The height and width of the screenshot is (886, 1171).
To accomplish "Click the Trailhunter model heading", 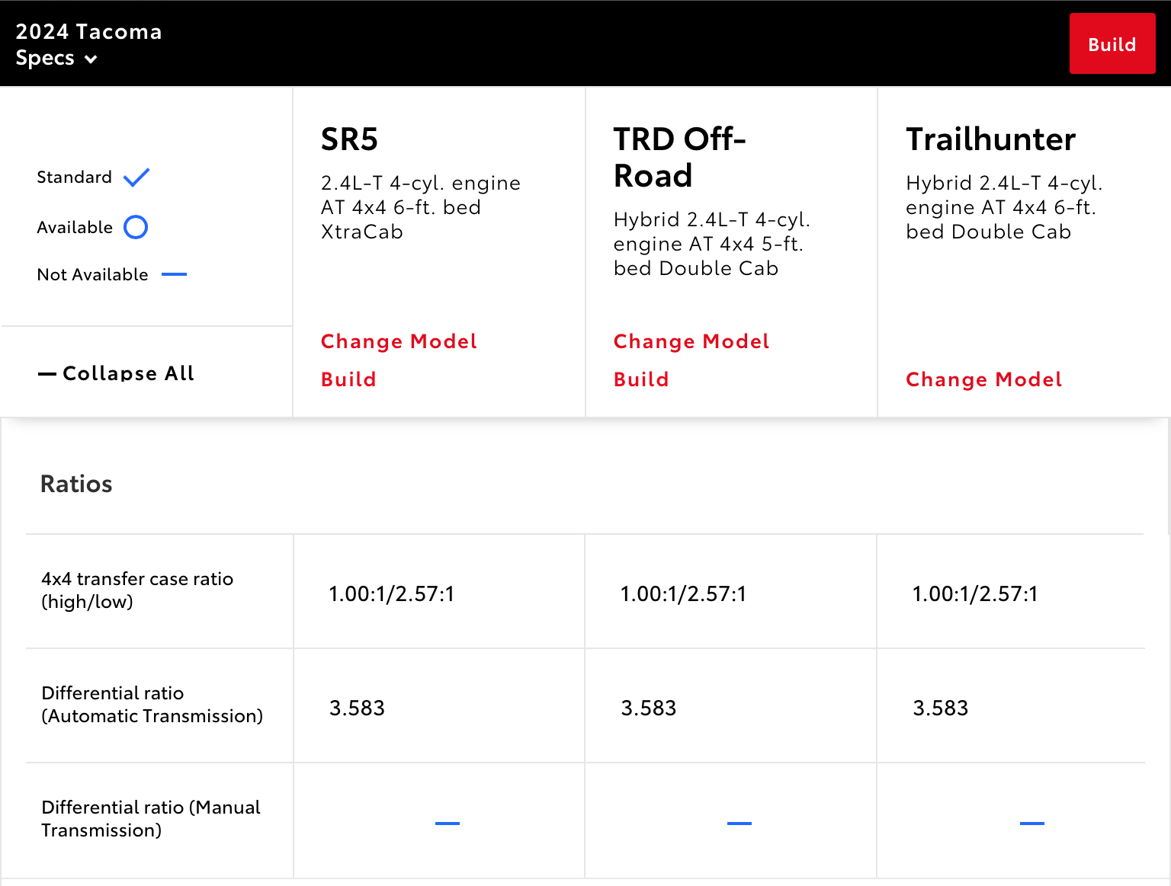I will (991, 139).
